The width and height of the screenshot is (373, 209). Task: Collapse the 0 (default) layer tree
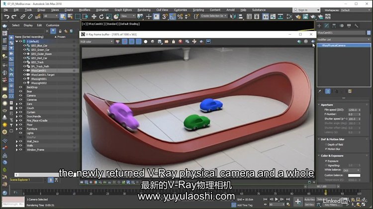tap(16, 41)
